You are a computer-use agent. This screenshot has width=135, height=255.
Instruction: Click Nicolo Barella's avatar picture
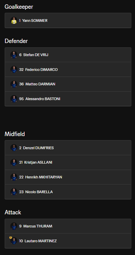pyautogui.click(x=14, y=192)
